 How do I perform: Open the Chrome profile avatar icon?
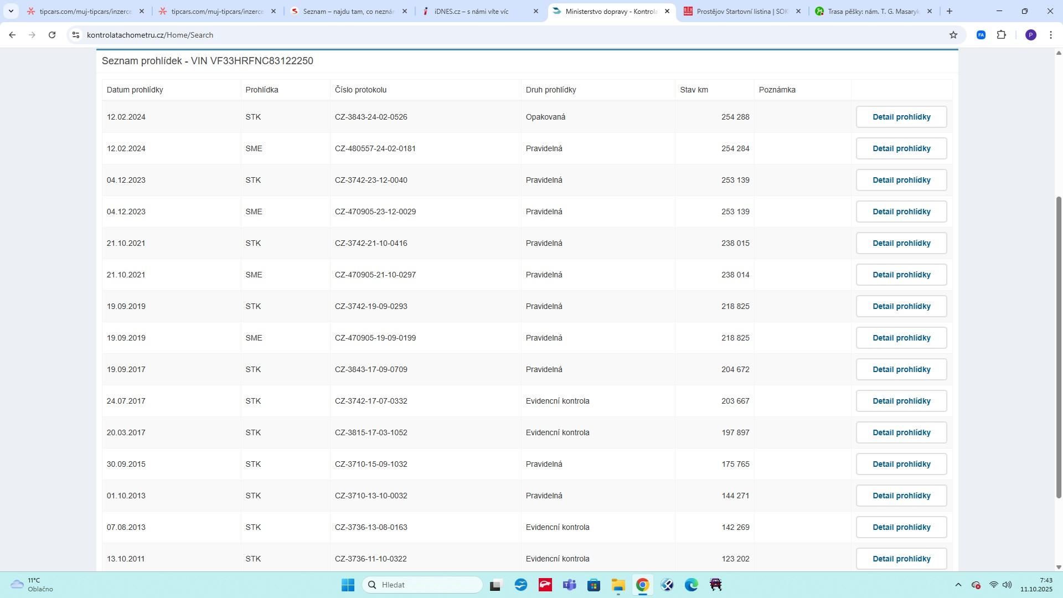tap(1030, 35)
